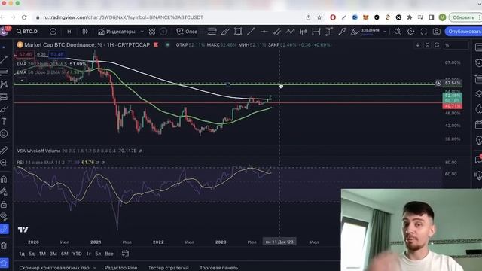Open the Индикаторы indicators dialog
This screenshot has height=271, width=482.
click(117, 32)
